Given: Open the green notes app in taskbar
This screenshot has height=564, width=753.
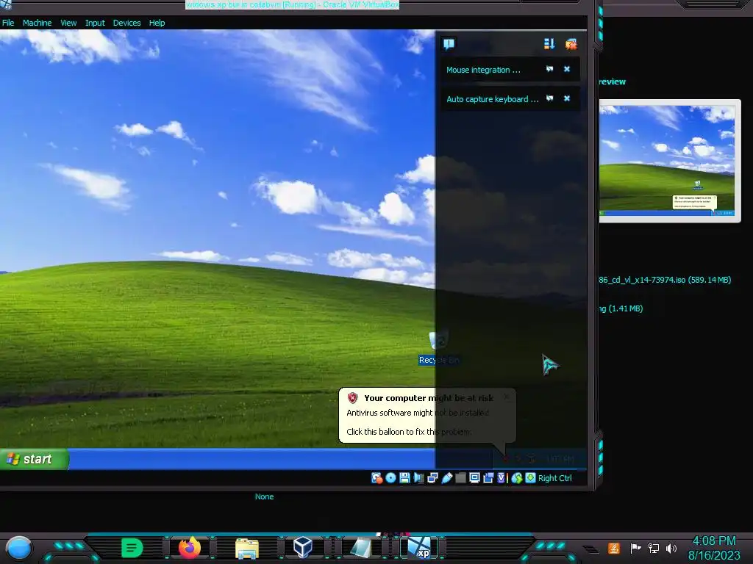Looking at the screenshot, I should tap(132, 548).
